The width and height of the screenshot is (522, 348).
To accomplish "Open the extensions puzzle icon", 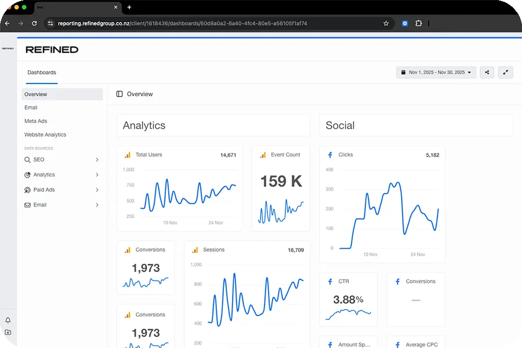I will 418,23.
